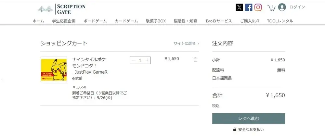325x136 pixels.
Task: Open the TOOLレンタル menu item
Action: pyautogui.click(x=280, y=21)
